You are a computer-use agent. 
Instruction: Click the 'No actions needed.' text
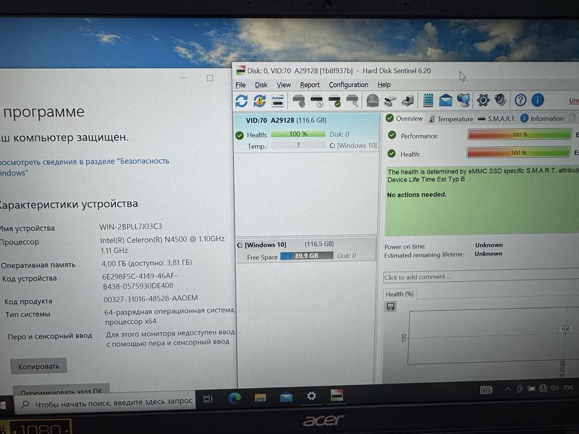pos(416,195)
